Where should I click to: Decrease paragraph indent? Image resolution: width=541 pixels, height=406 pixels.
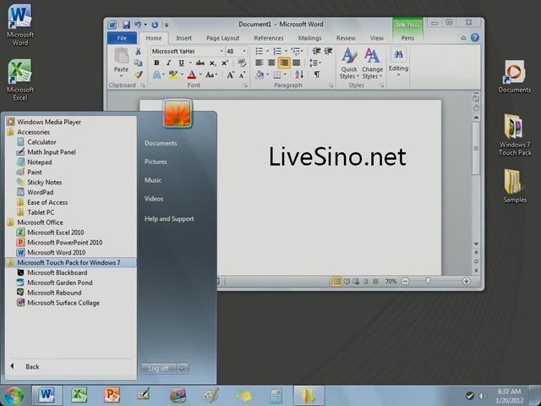316,52
